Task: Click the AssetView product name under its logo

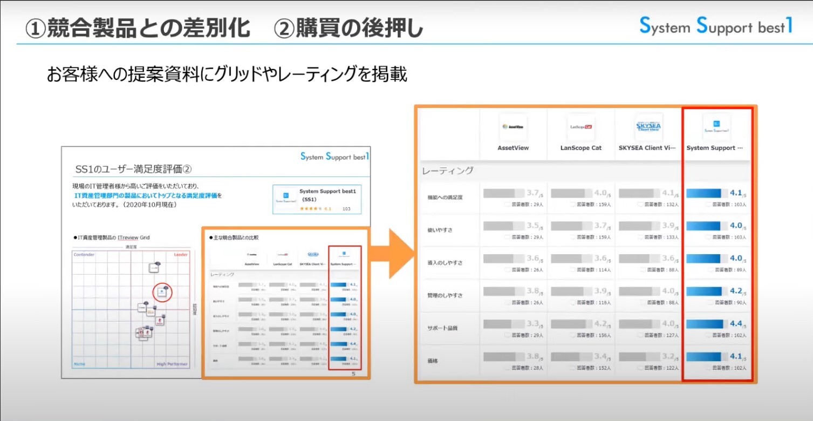Action: click(513, 148)
